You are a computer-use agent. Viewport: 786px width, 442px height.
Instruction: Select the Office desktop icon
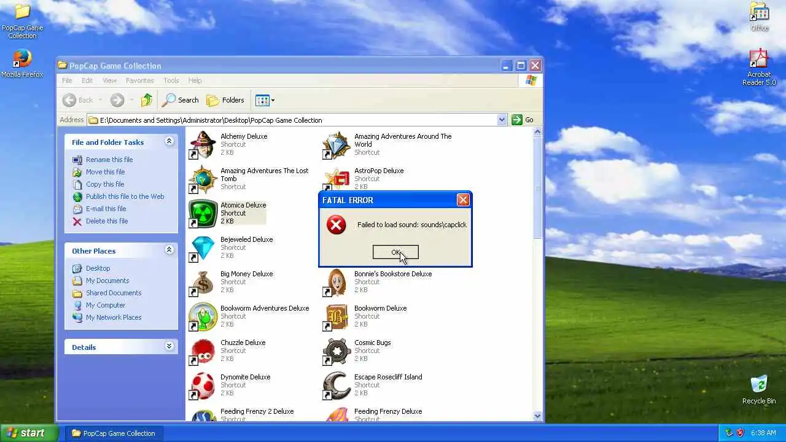(x=760, y=17)
